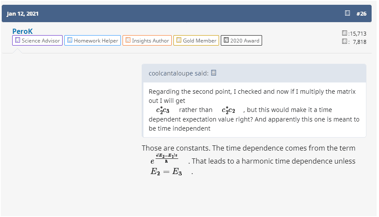Click the Insights Author badge icon
The image size is (379, 217).
[x=128, y=40]
